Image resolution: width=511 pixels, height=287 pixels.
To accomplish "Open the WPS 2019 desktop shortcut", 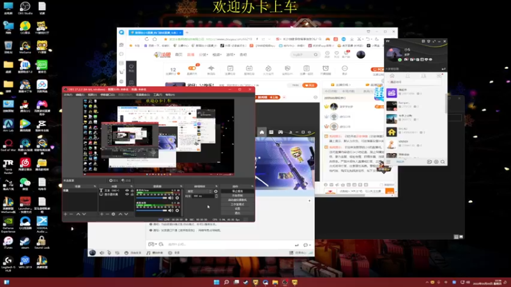I will [x=25, y=261].
